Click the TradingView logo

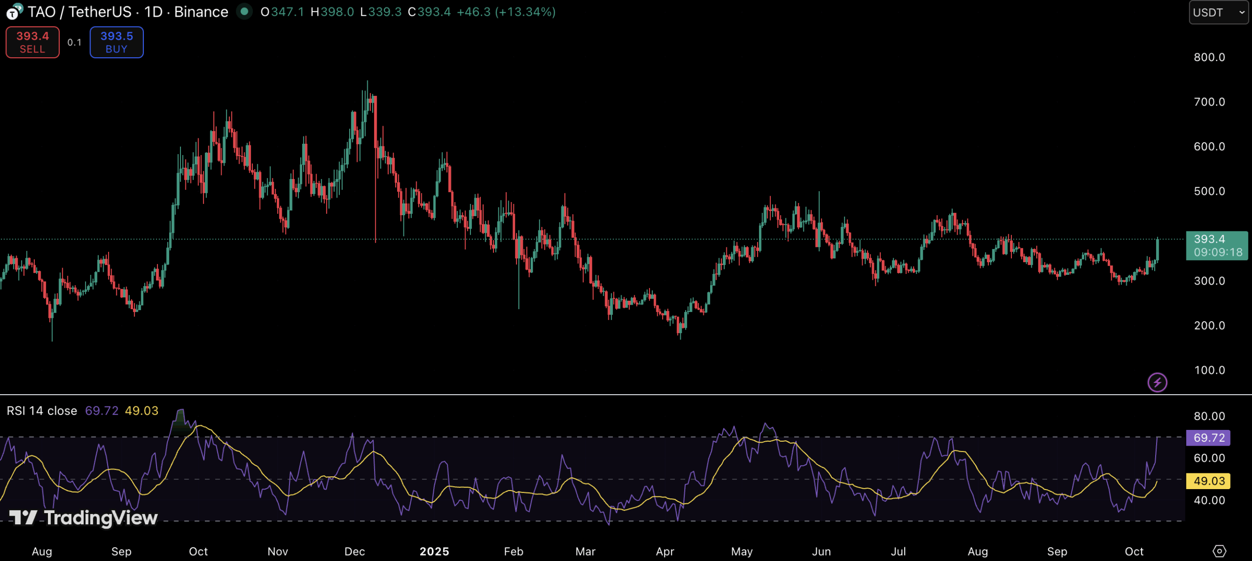point(84,517)
